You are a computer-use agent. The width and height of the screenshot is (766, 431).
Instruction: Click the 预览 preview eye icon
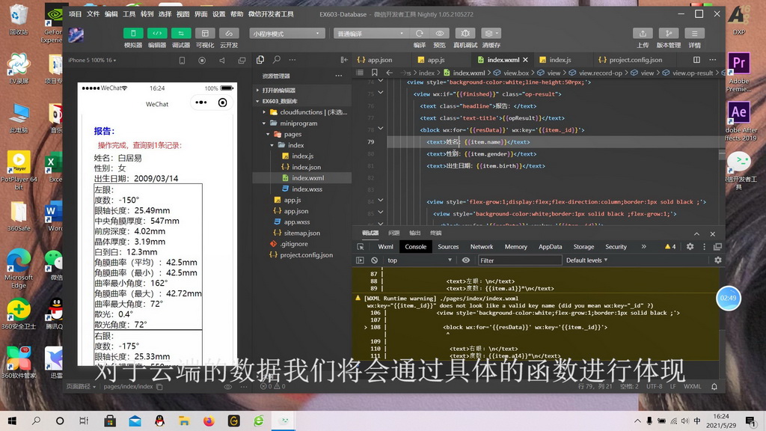[x=440, y=34]
